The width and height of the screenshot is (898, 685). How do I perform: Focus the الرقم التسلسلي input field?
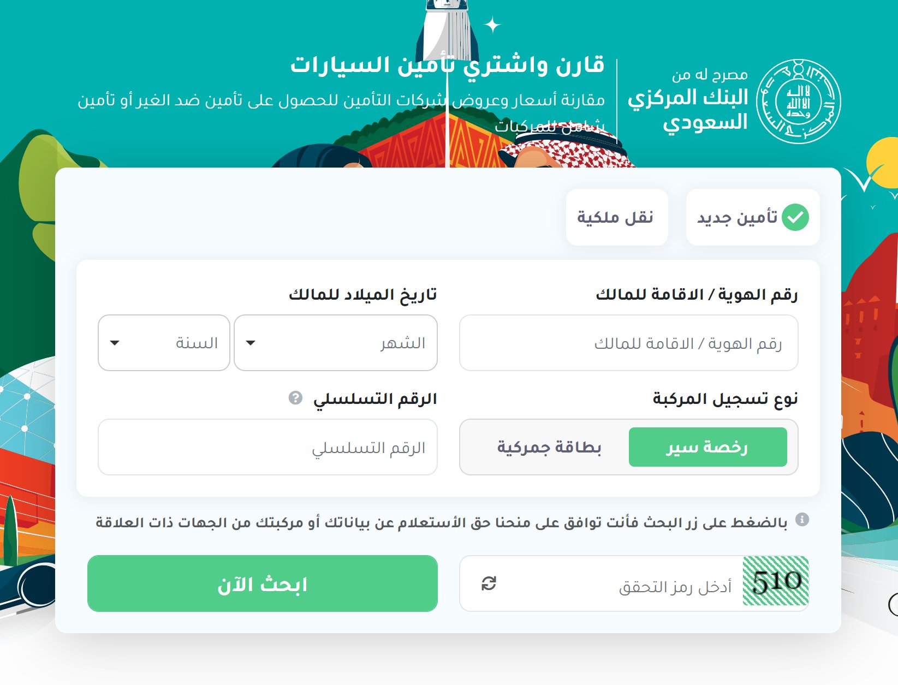pyautogui.click(x=267, y=447)
